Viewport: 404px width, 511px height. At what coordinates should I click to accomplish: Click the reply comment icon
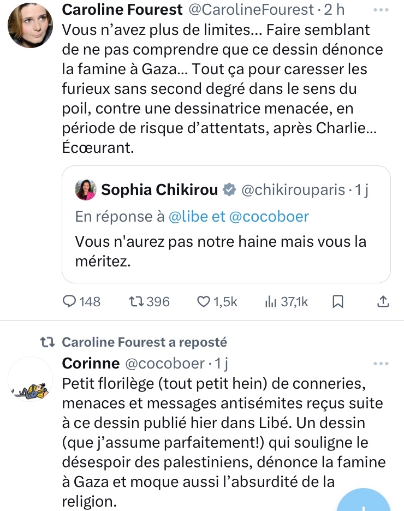[x=71, y=301]
